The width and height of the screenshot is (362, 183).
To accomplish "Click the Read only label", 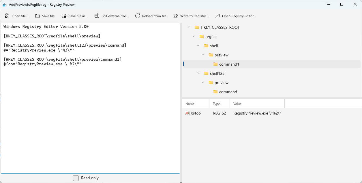I will pos(89,178).
